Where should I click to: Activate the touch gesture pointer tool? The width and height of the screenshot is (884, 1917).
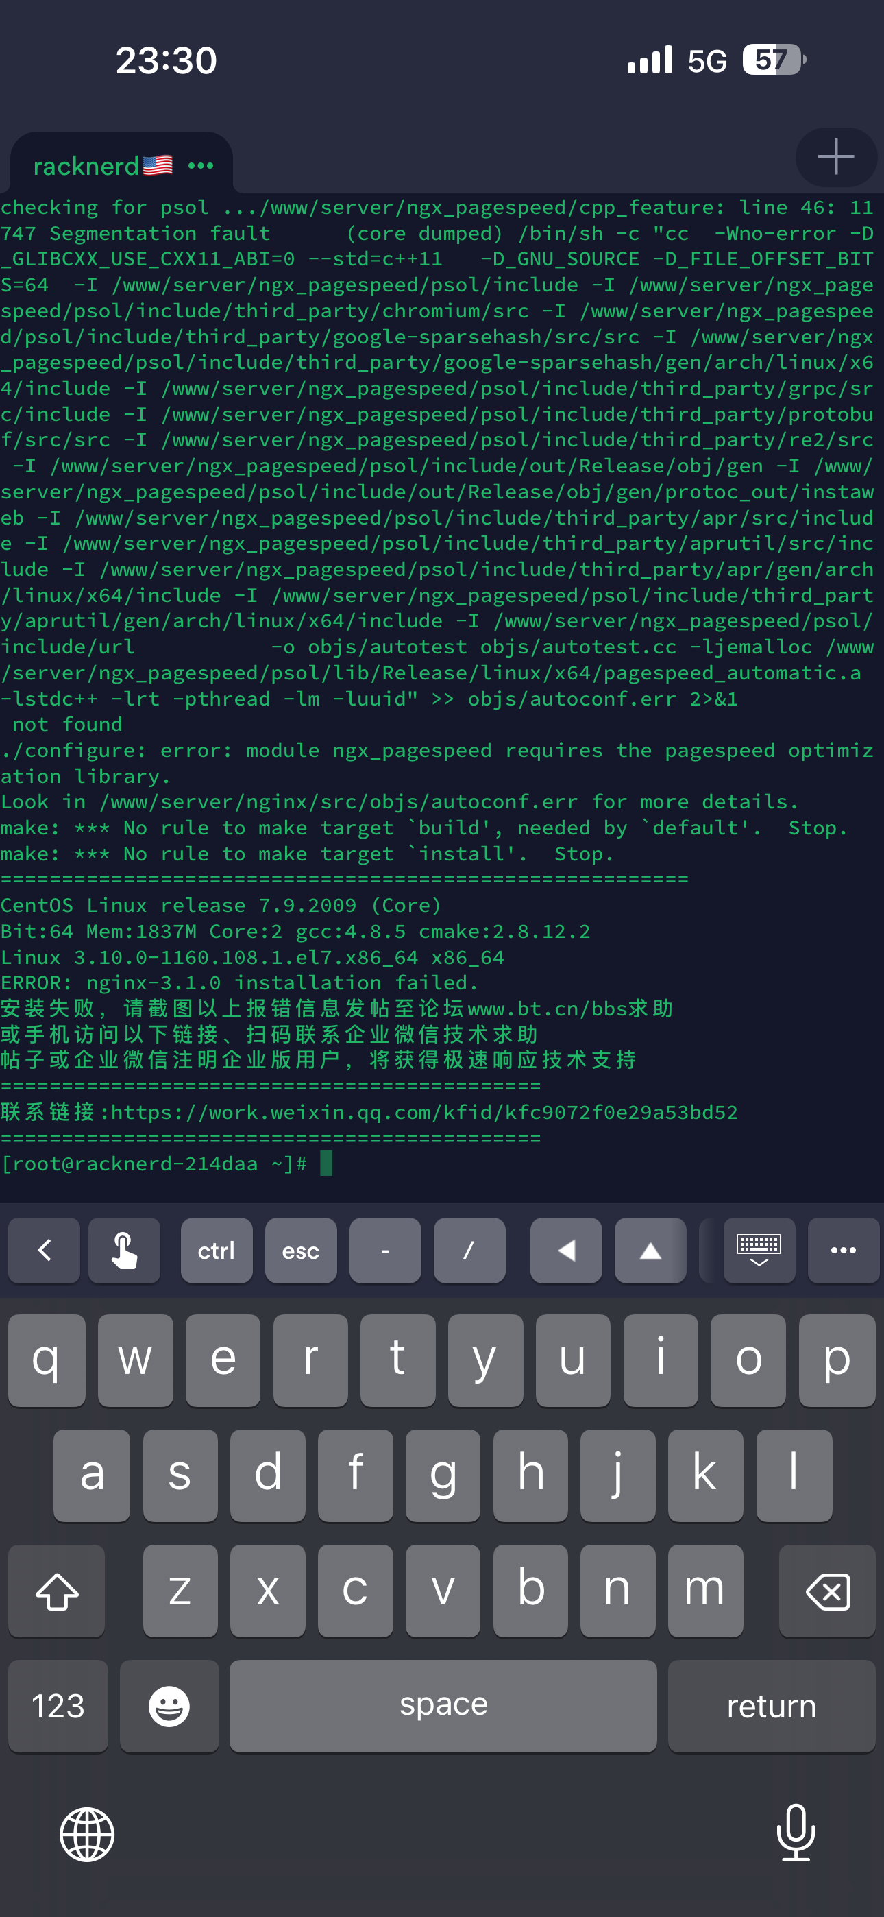tap(124, 1250)
